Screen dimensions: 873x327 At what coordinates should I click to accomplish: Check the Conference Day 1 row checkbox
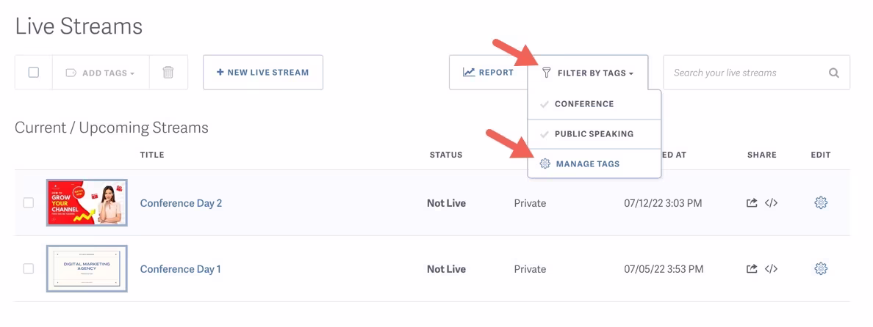point(29,269)
